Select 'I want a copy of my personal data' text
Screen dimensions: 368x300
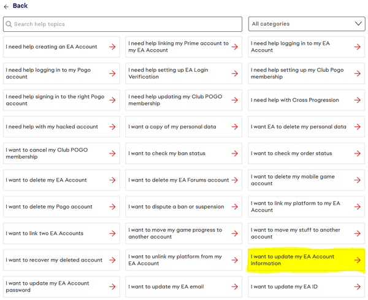click(172, 127)
